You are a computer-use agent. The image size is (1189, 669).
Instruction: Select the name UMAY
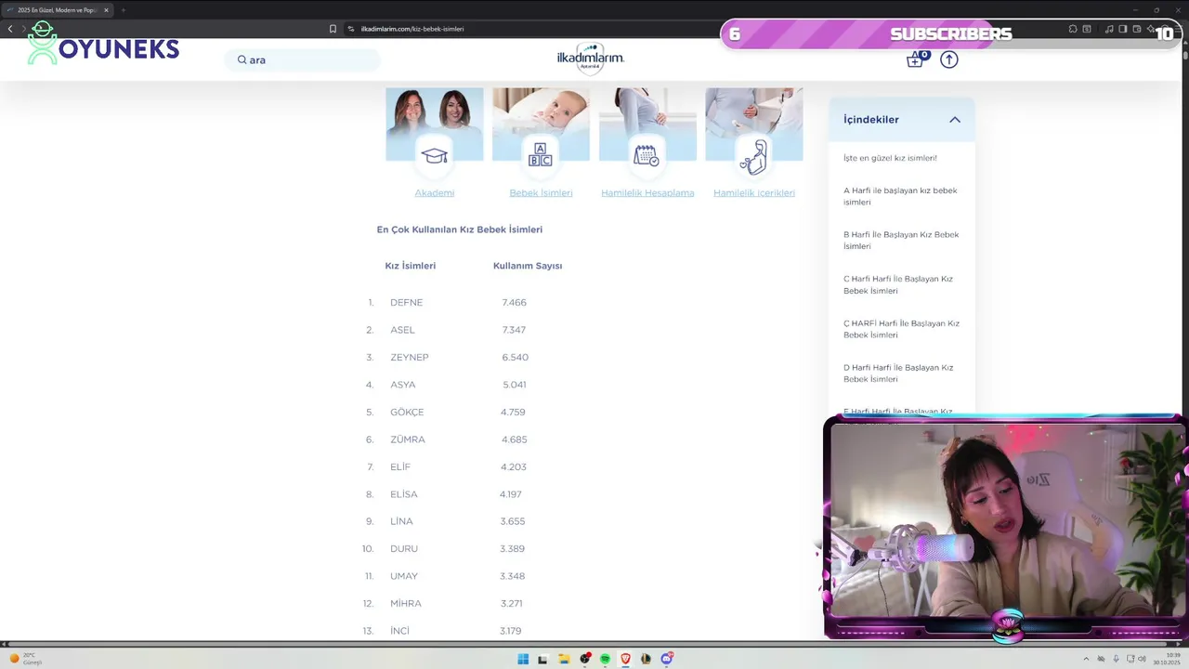tap(404, 576)
